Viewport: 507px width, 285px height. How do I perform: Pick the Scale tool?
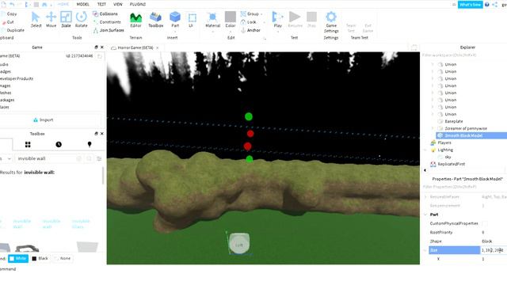[66, 20]
